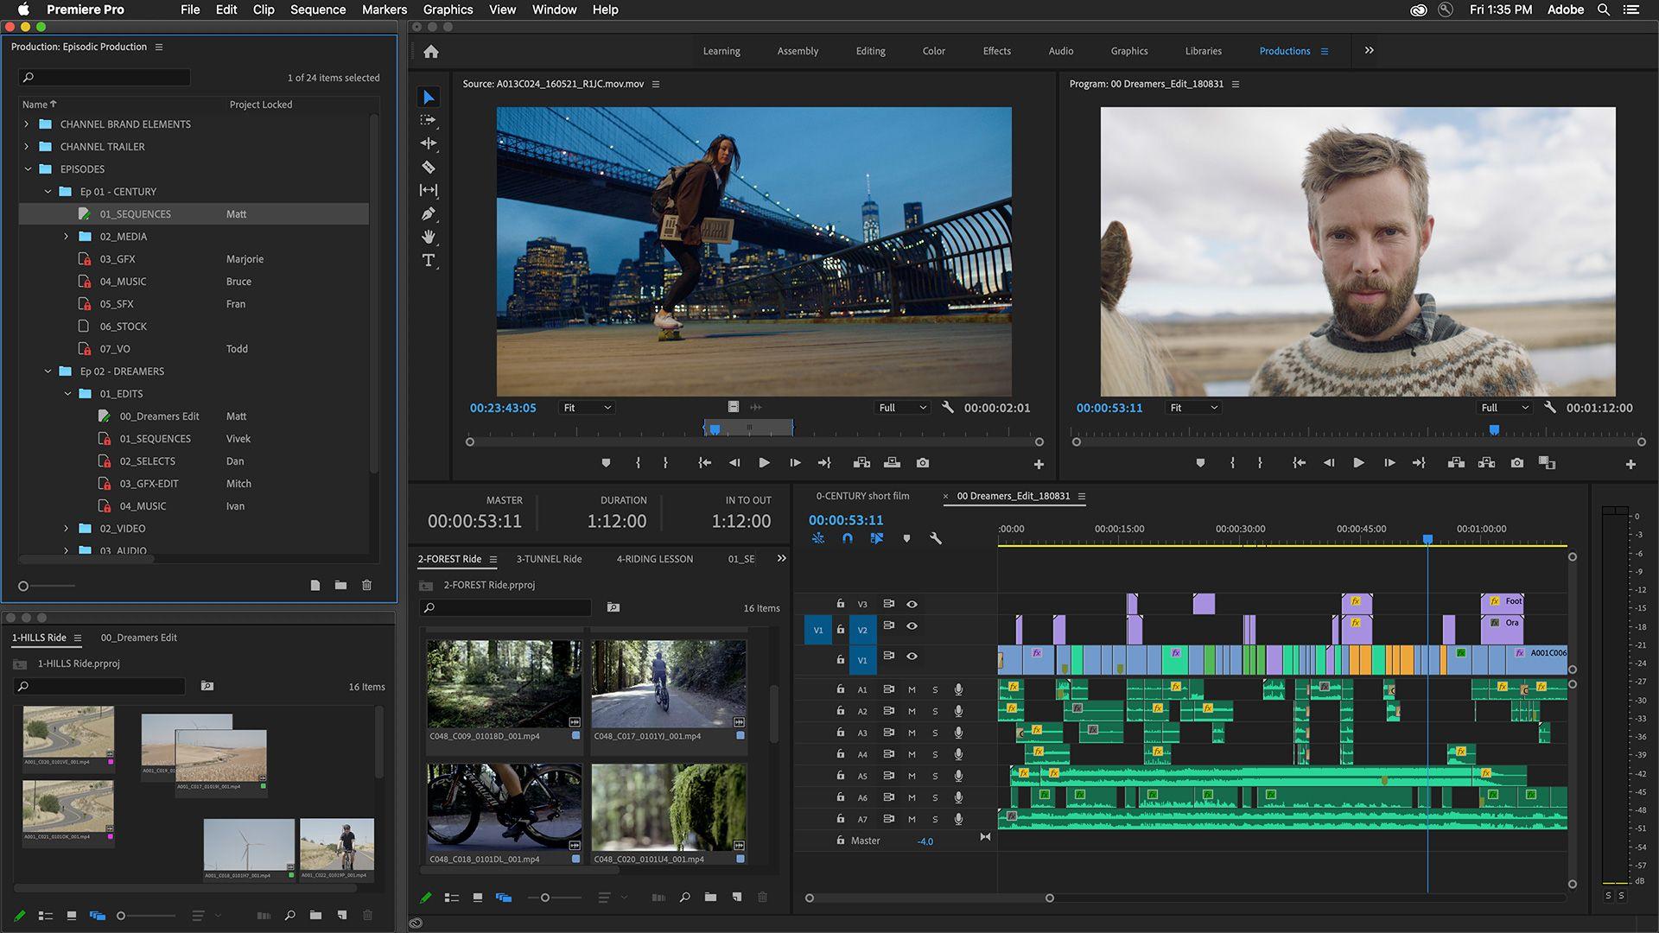Switch to the Audio workspace tab
The image size is (1659, 933).
[1059, 50]
